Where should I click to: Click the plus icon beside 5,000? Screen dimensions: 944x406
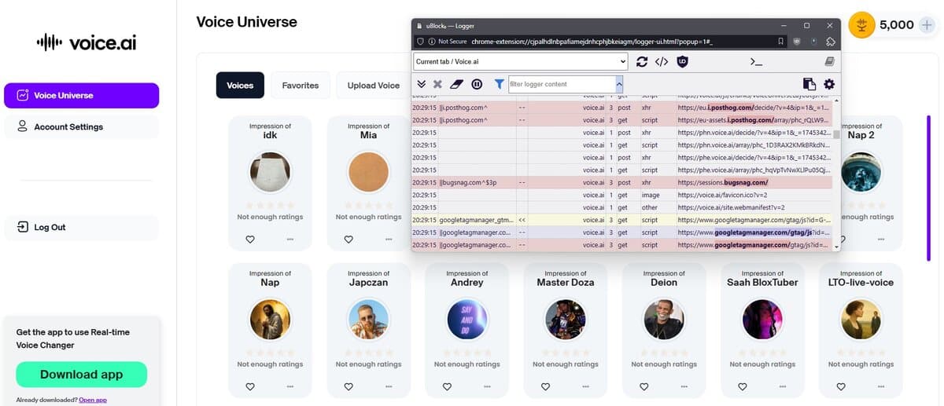[x=927, y=24]
